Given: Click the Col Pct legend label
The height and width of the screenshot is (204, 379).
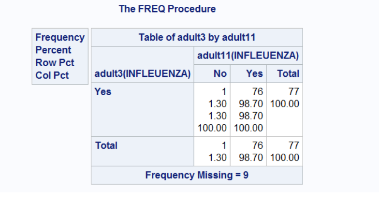Looking at the screenshot, I should coord(52,75).
